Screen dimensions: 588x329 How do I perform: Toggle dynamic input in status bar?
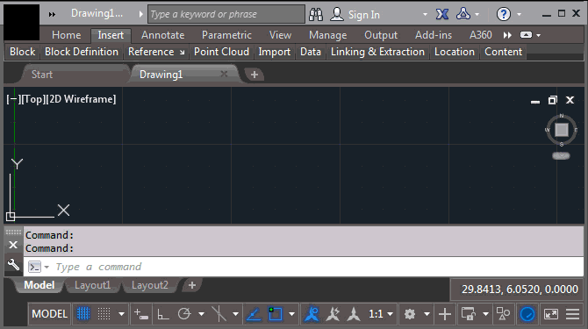(x=141, y=313)
